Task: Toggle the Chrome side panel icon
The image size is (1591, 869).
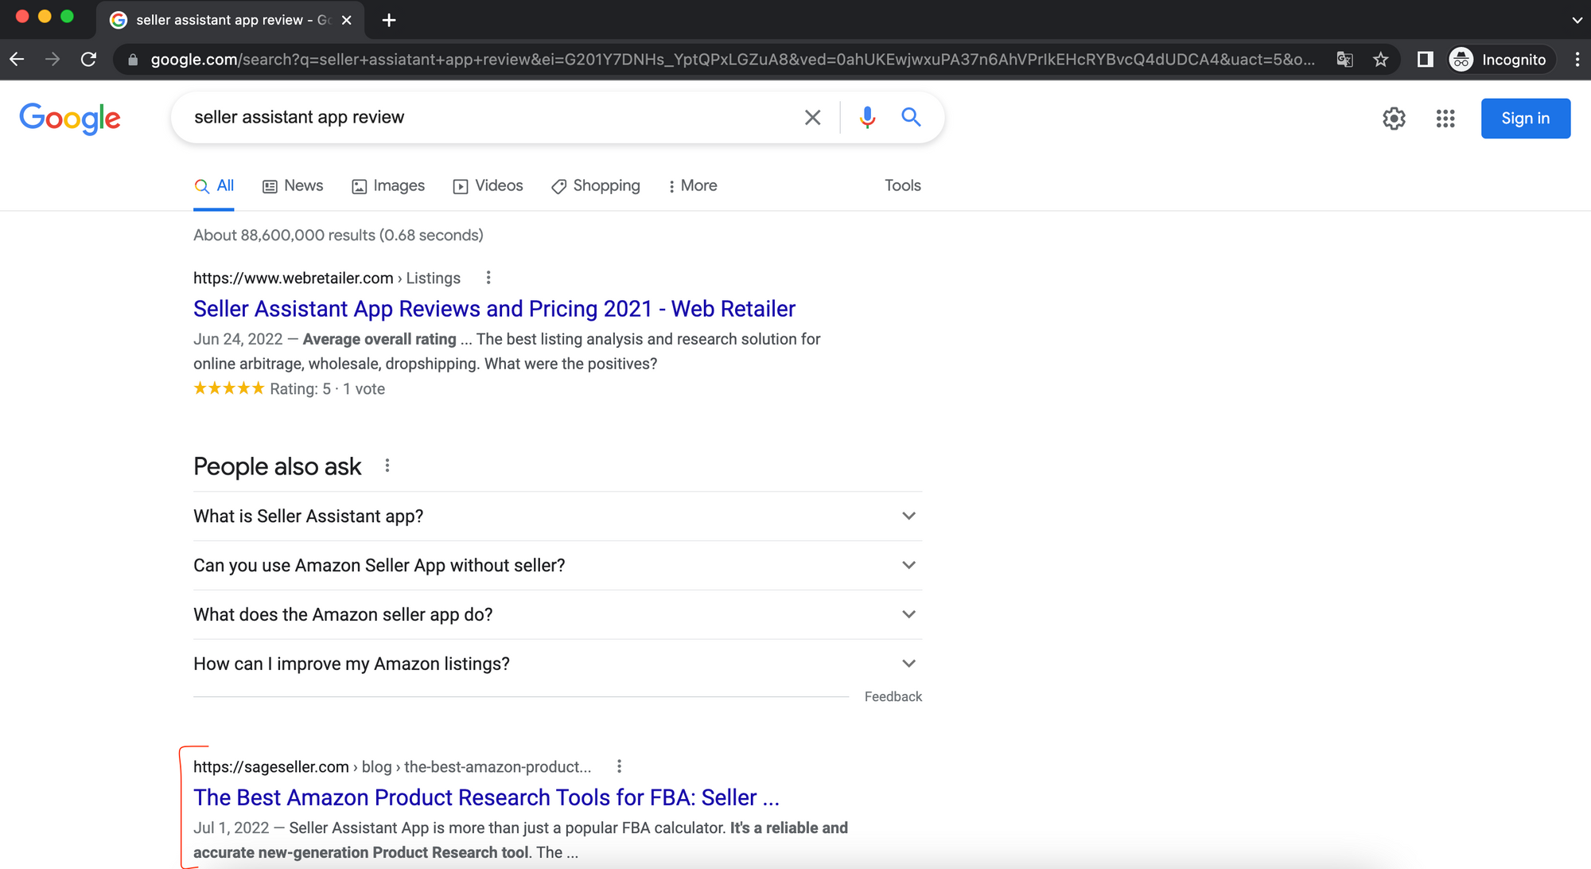Action: coord(1425,60)
